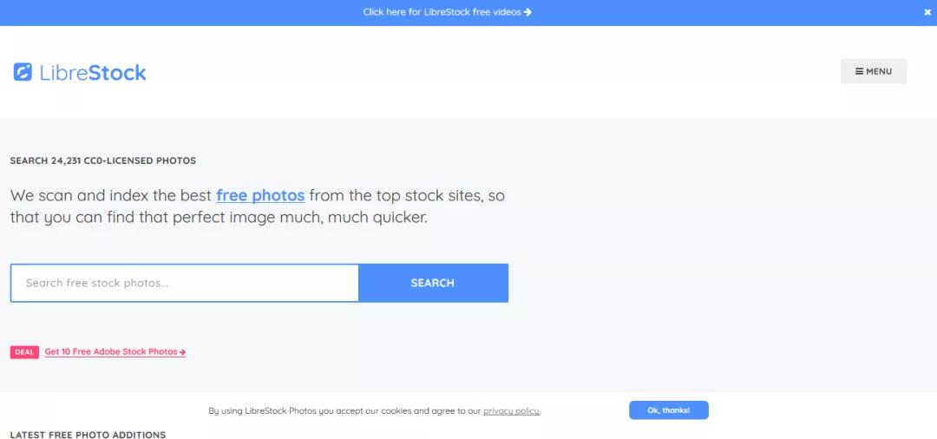Open the MENU button

(873, 71)
